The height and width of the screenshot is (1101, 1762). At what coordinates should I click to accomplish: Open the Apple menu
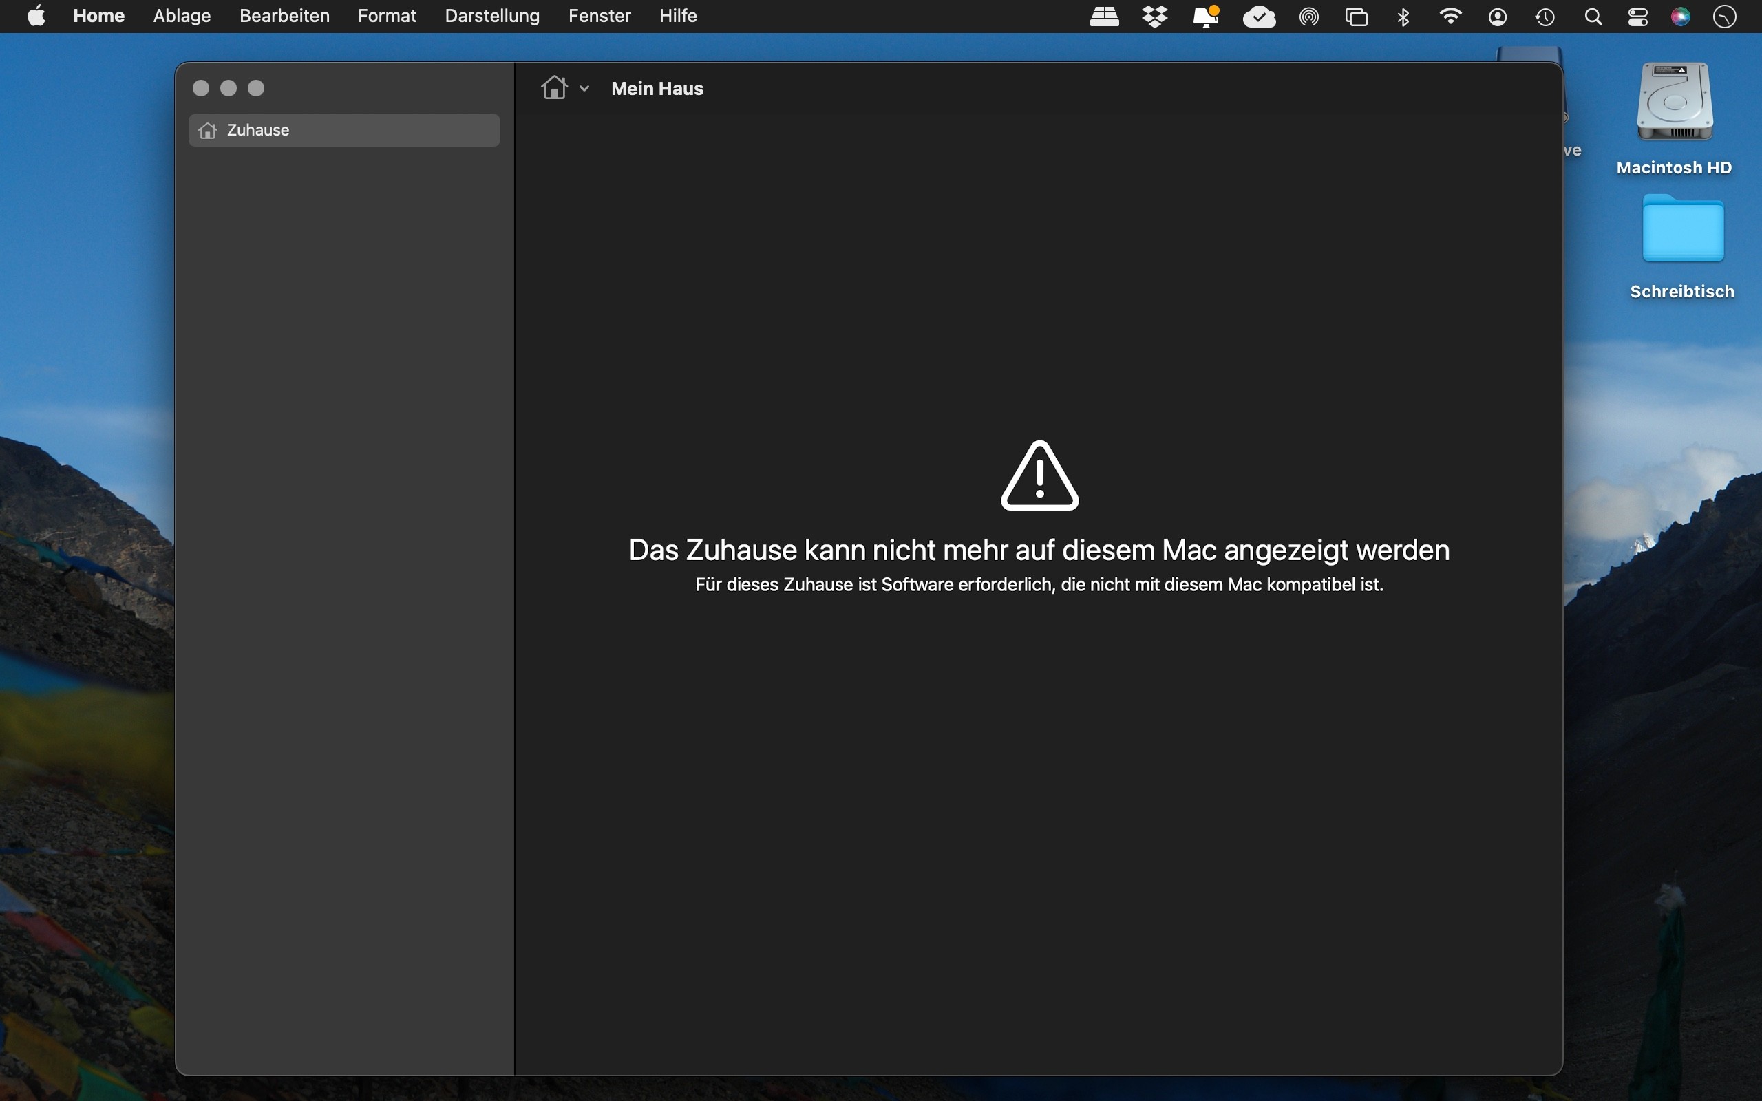point(36,16)
